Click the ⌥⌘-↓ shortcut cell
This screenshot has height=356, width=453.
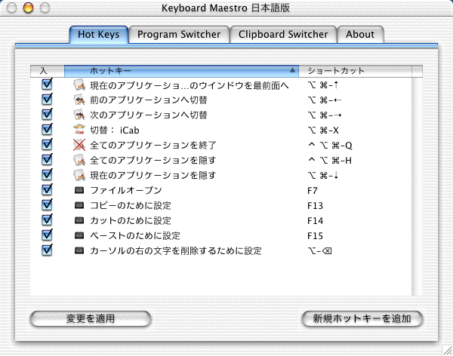(x=323, y=175)
